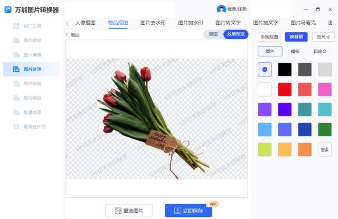Pick the sky blue background swatch
338x219 pixels.
coord(265,129)
